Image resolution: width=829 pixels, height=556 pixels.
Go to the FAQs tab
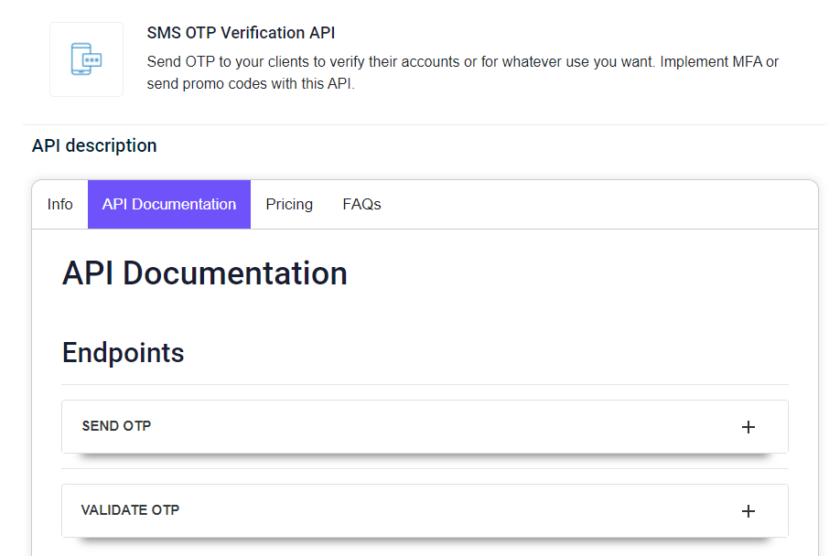pyautogui.click(x=361, y=205)
